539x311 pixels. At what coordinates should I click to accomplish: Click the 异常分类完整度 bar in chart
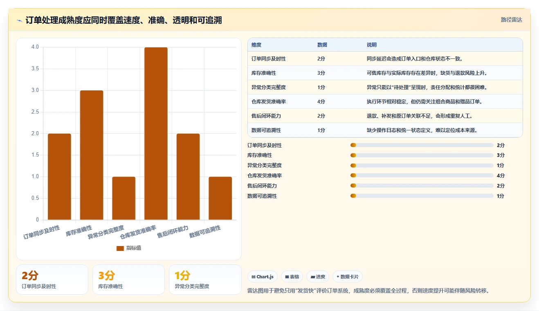124,198
